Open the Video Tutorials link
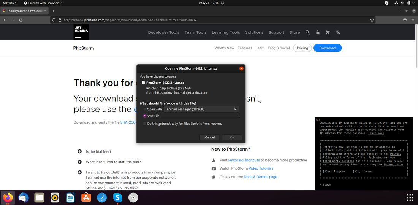 [261, 168]
